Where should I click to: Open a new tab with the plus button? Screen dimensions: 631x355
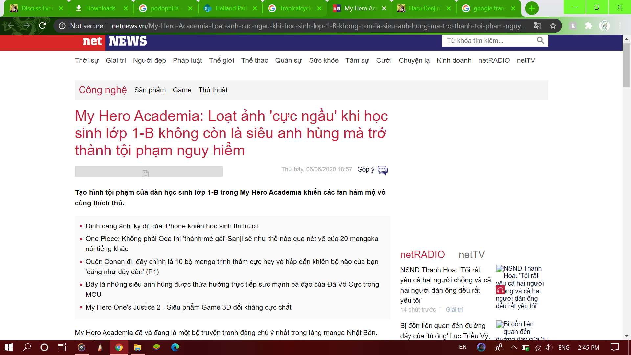pyautogui.click(x=531, y=8)
